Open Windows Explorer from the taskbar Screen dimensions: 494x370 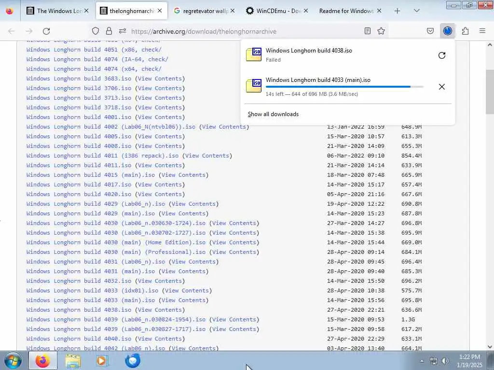[x=73, y=360]
